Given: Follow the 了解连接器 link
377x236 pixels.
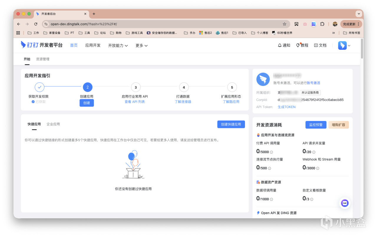Looking at the screenshot, I should [183, 102].
